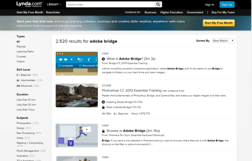
Task: Filter by Illustration subject
Action: pyautogui.click(x=22, y=156)
